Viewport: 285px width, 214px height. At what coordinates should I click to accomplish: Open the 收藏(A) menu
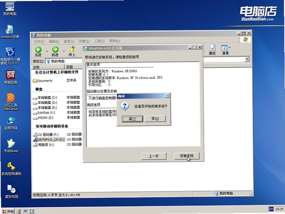[x=84, y=41]
